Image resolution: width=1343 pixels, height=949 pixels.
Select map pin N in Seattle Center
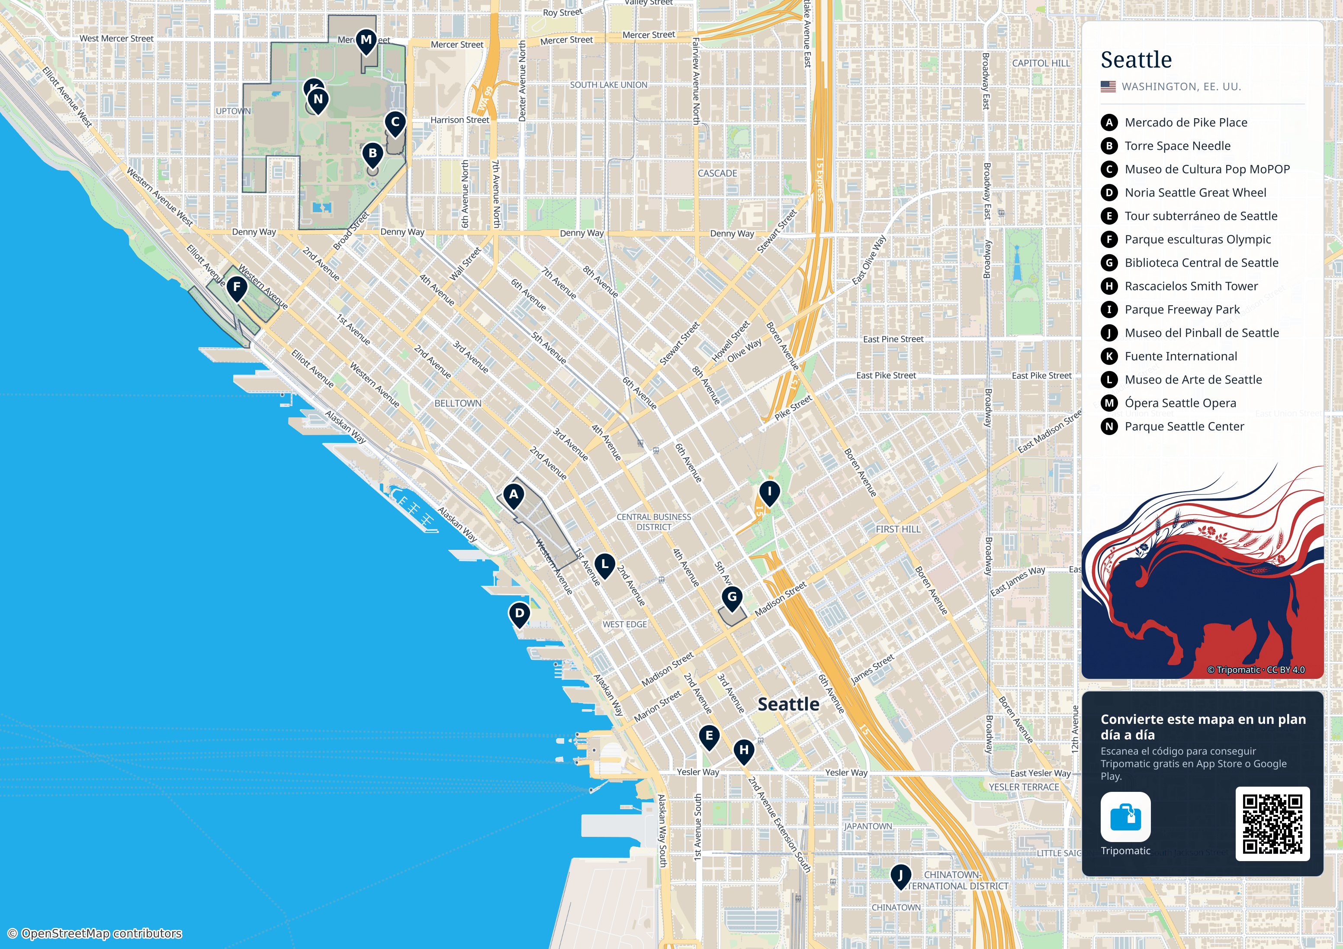point(318,102)
